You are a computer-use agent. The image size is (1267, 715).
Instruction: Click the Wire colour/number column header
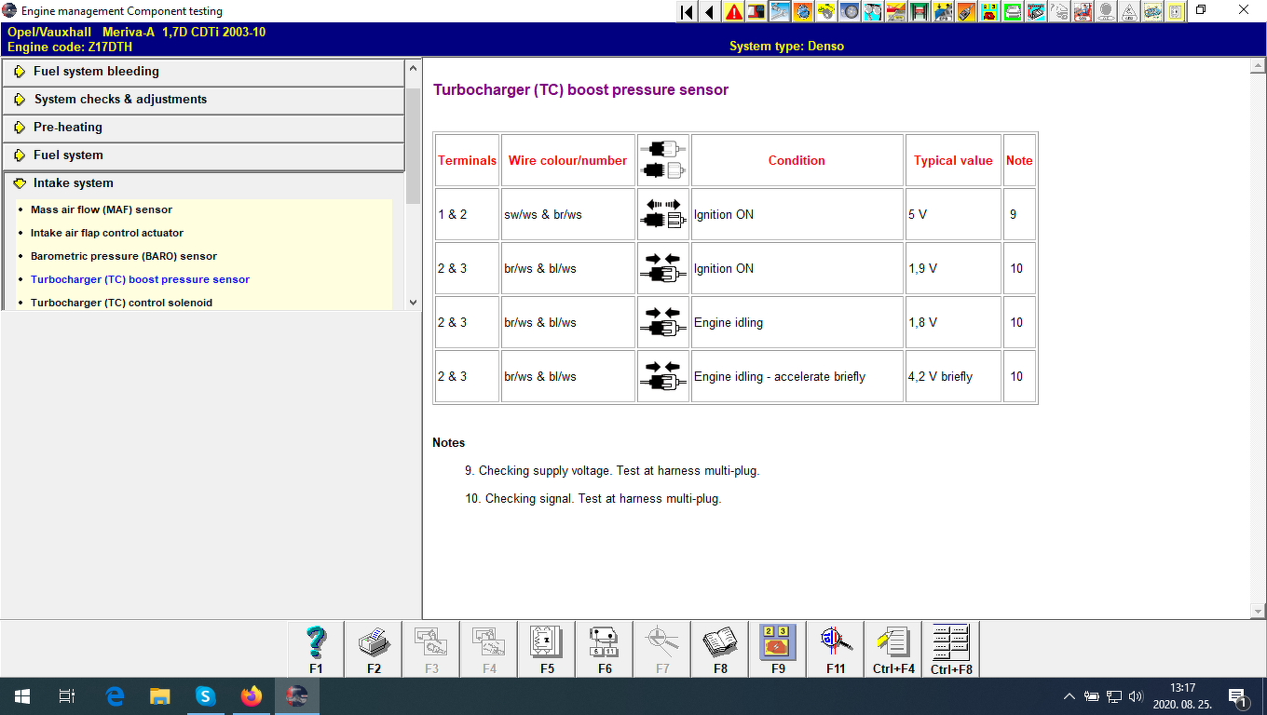click(568, 160)
